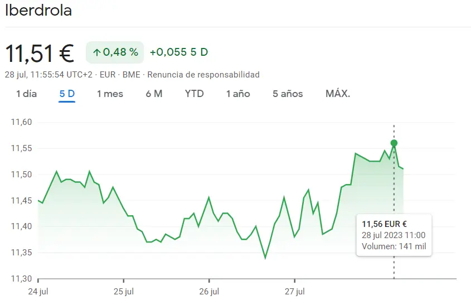
Task: Open the Renuncia de responsabilidad link
Action: (203, 75)
